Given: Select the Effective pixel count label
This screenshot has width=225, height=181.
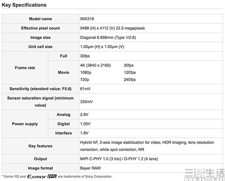Looking at the screenshot, I should 40,28.
